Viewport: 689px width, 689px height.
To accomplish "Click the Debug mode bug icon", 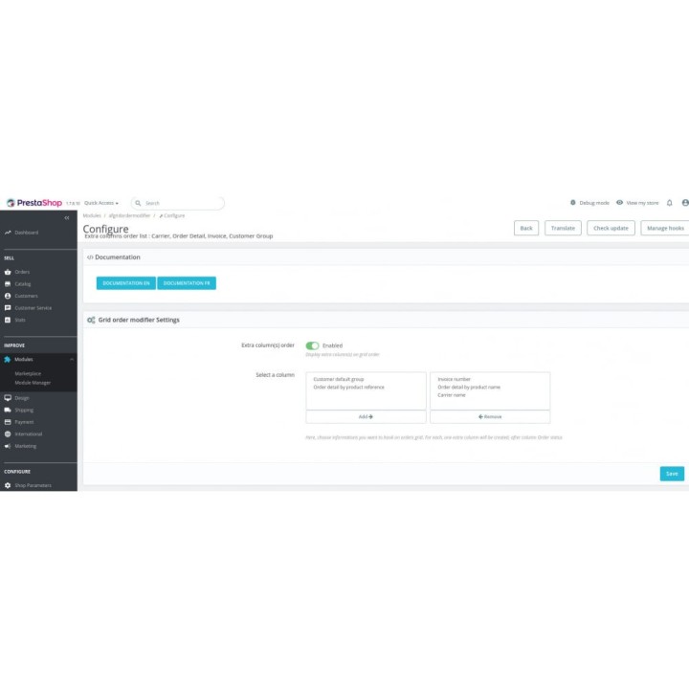I will 573,203.
